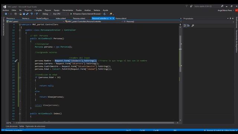Image resolution: width=238 pixels, height=134 pixels.
Task: Open the Herramientas menu
Action: tap(68, 10)
